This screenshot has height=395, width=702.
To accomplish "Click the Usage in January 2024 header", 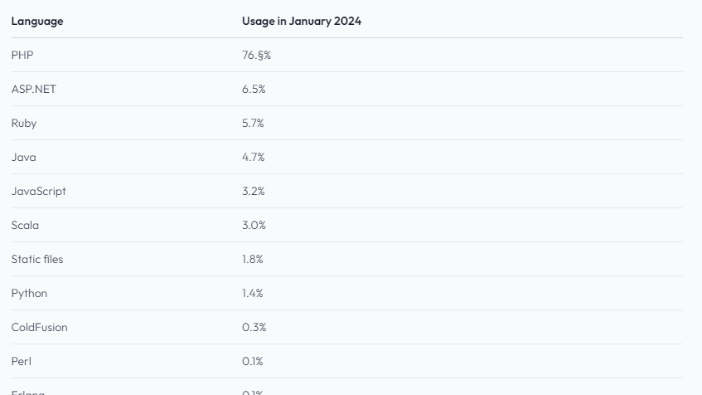I will (x=302, y=22).
